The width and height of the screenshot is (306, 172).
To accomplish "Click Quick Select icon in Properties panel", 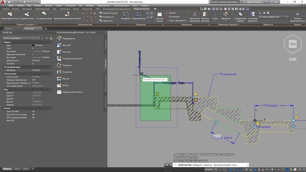I will [51, 38].
